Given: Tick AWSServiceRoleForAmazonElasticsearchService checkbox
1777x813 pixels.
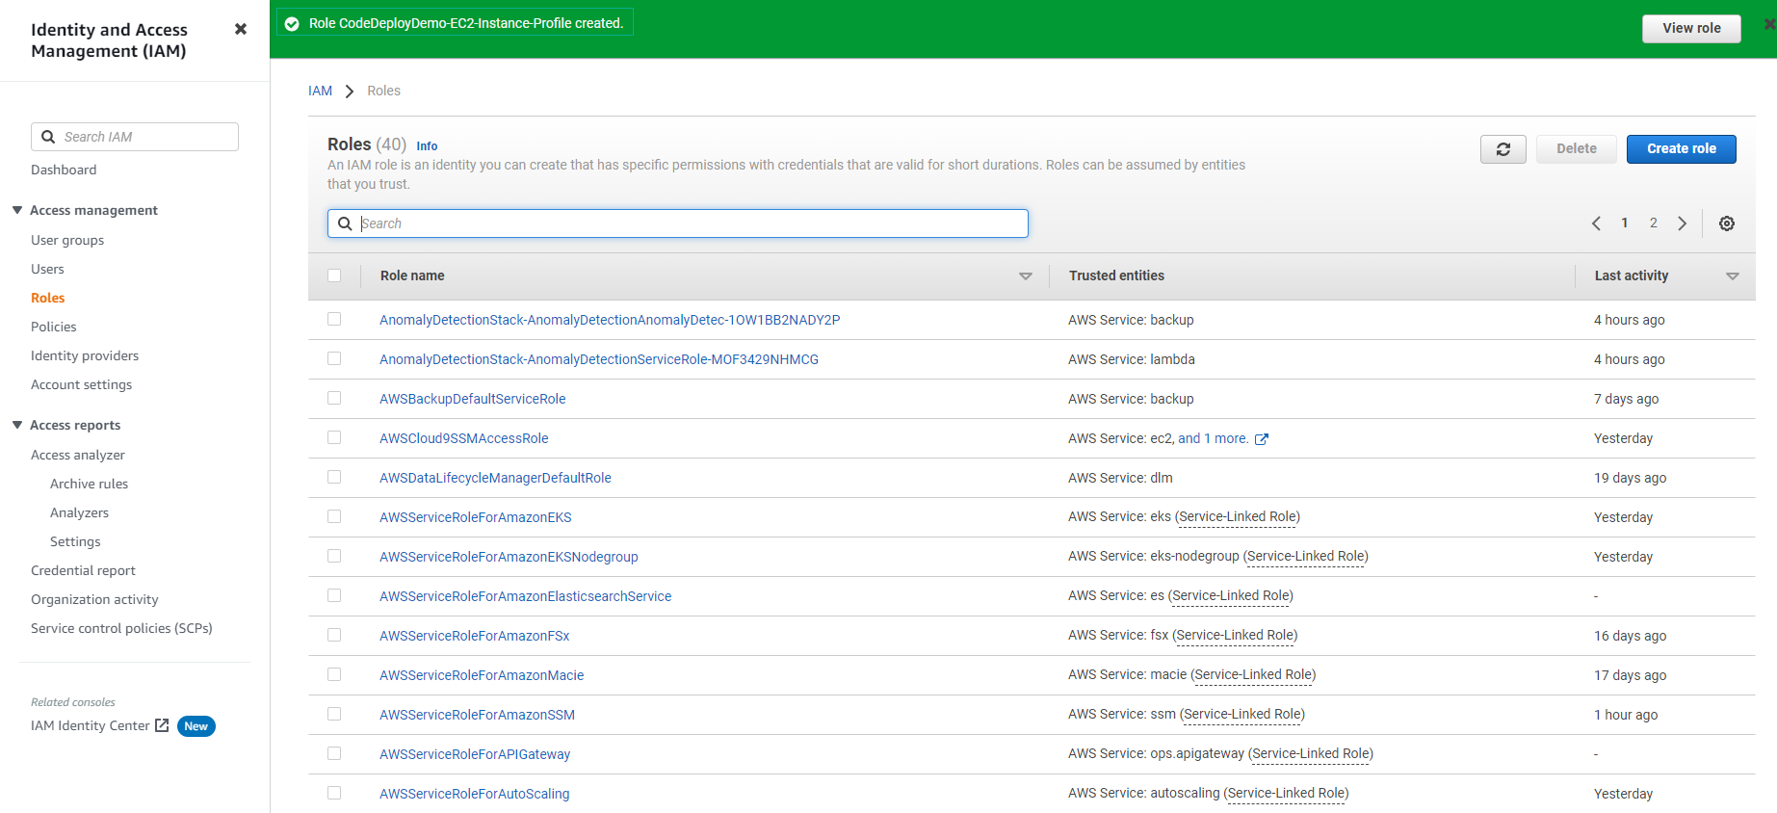Looking at the screenshot, I should tap(334, 595).
